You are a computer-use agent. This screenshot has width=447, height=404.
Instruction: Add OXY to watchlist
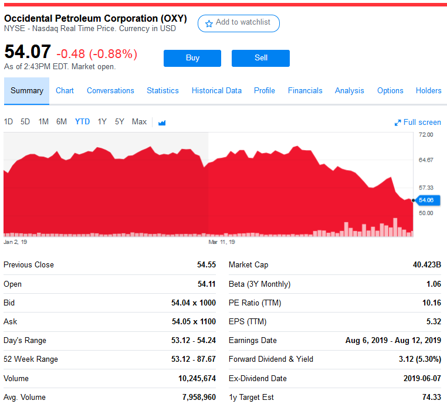pos(239,23)
